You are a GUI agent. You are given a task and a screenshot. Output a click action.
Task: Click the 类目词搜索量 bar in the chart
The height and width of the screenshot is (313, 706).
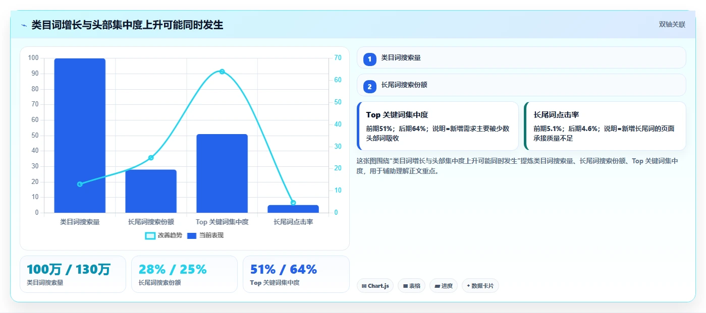click(x=80, y=136)
